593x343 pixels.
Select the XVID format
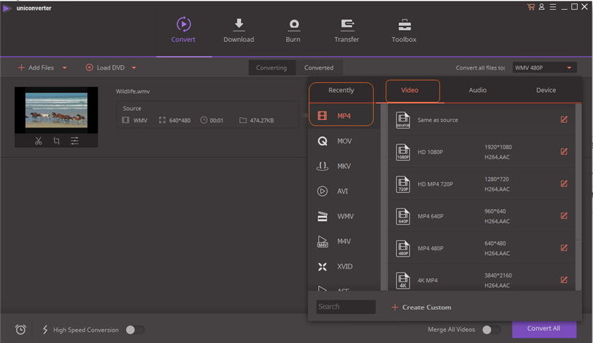point(344,266)
